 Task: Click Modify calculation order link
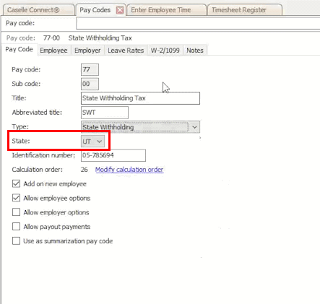coord(129,170)
